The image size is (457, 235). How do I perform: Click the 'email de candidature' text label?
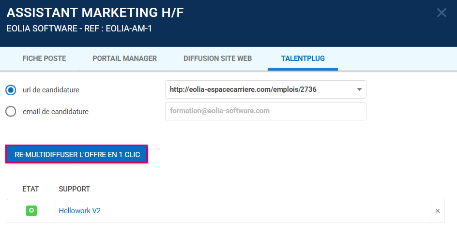pos(55,112)
